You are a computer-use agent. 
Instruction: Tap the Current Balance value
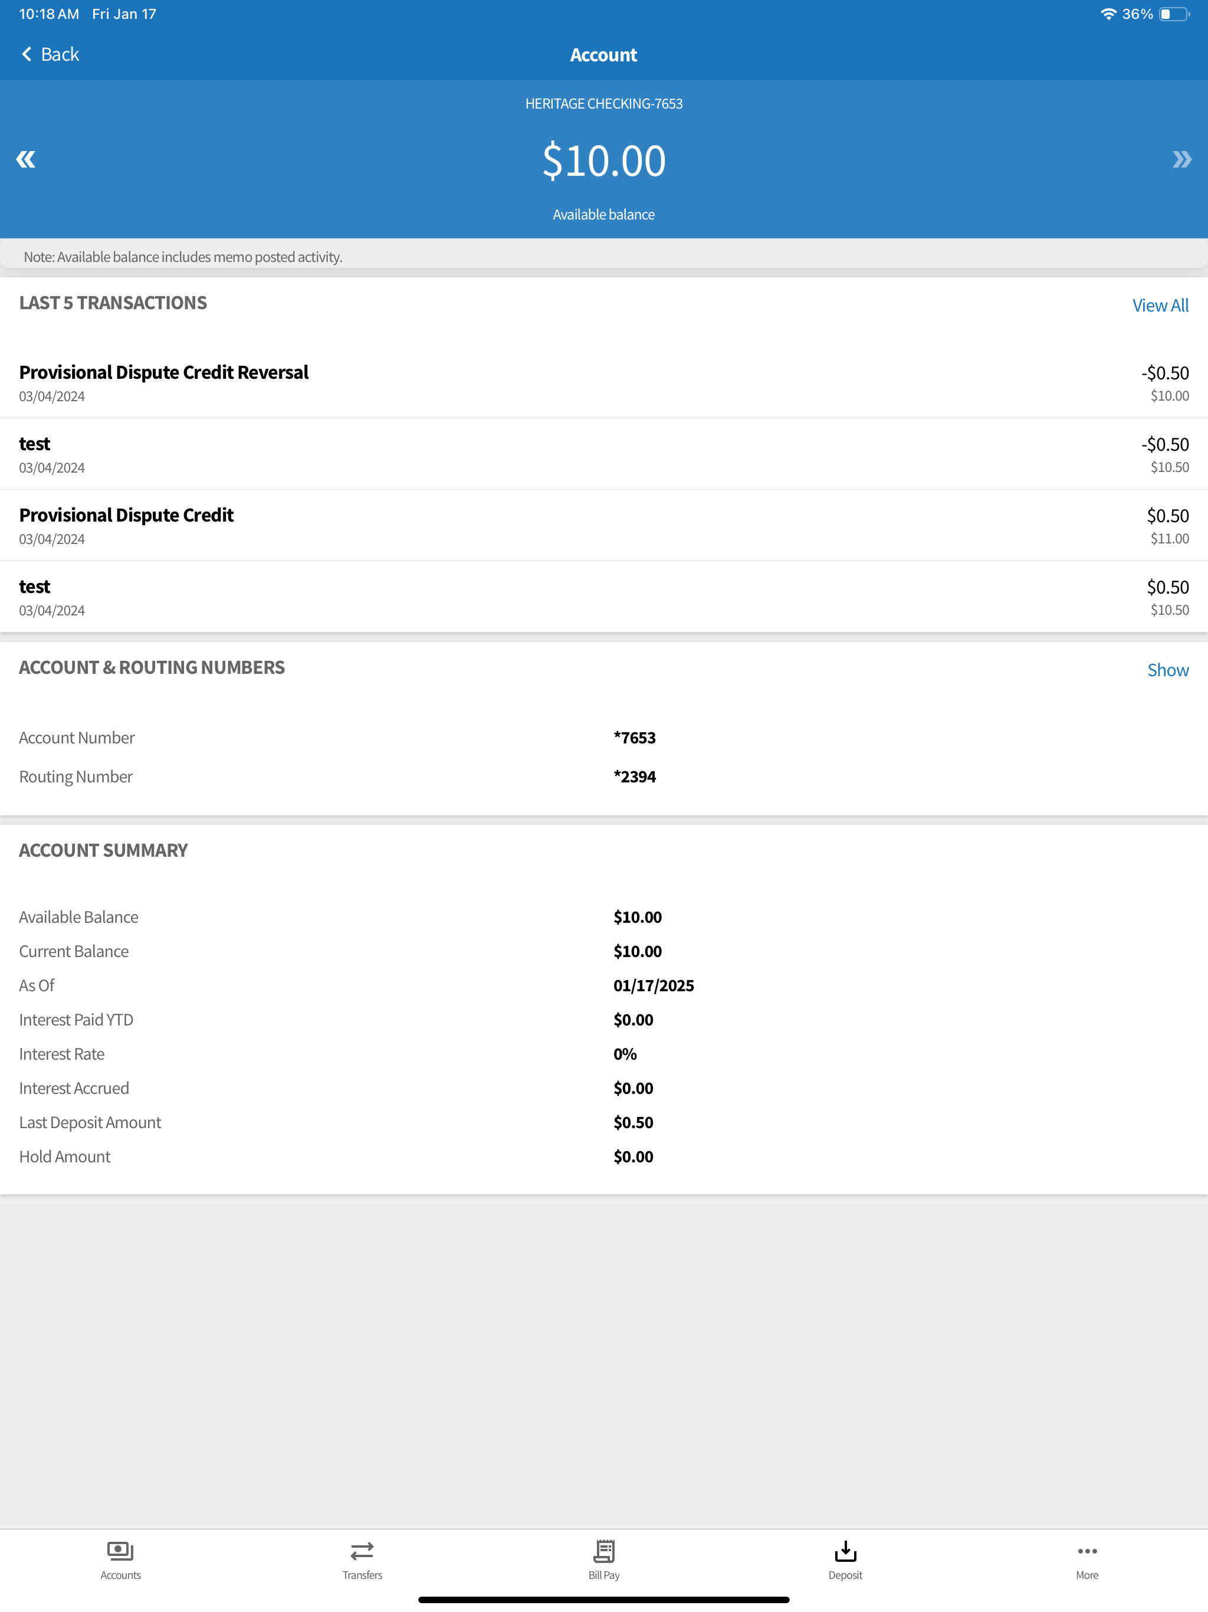tap(638, 951)
